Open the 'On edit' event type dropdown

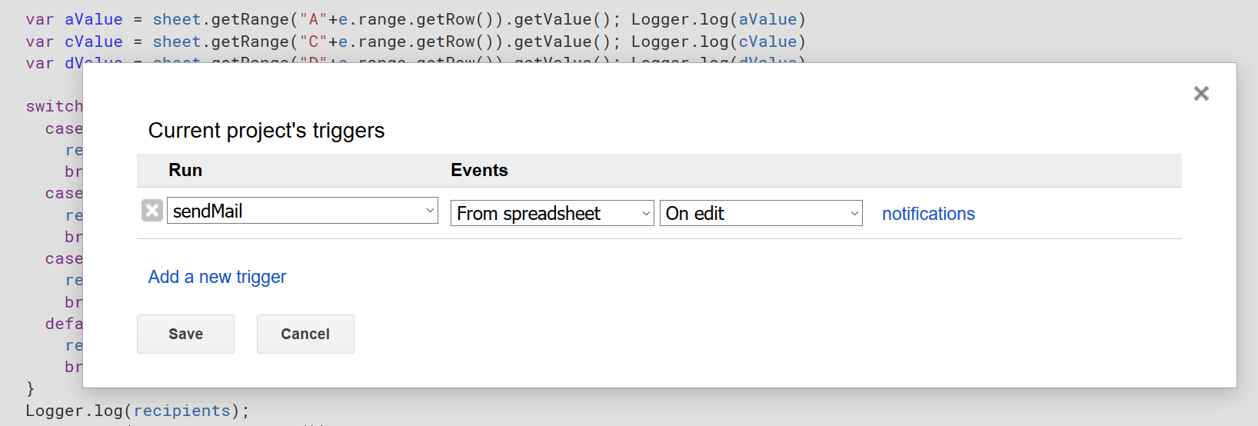(761, 213)
